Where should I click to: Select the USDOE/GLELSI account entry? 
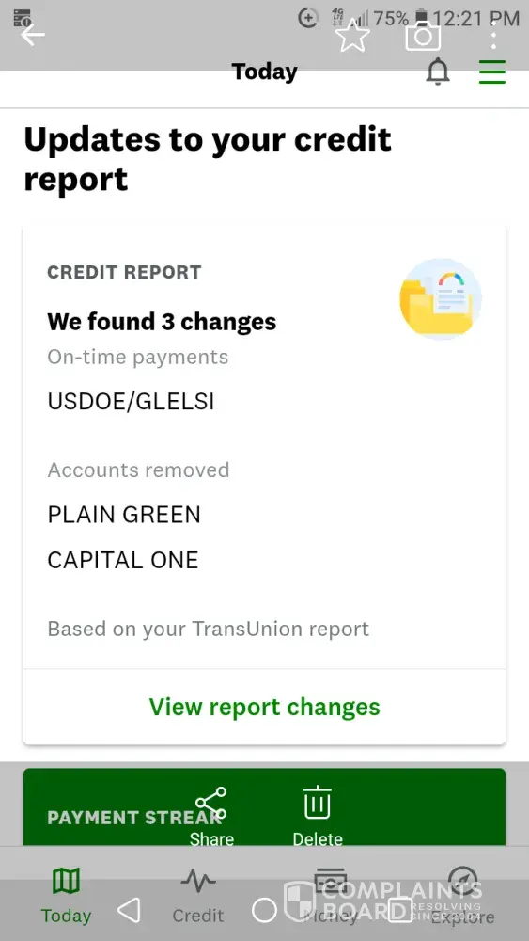click(131, 402)
